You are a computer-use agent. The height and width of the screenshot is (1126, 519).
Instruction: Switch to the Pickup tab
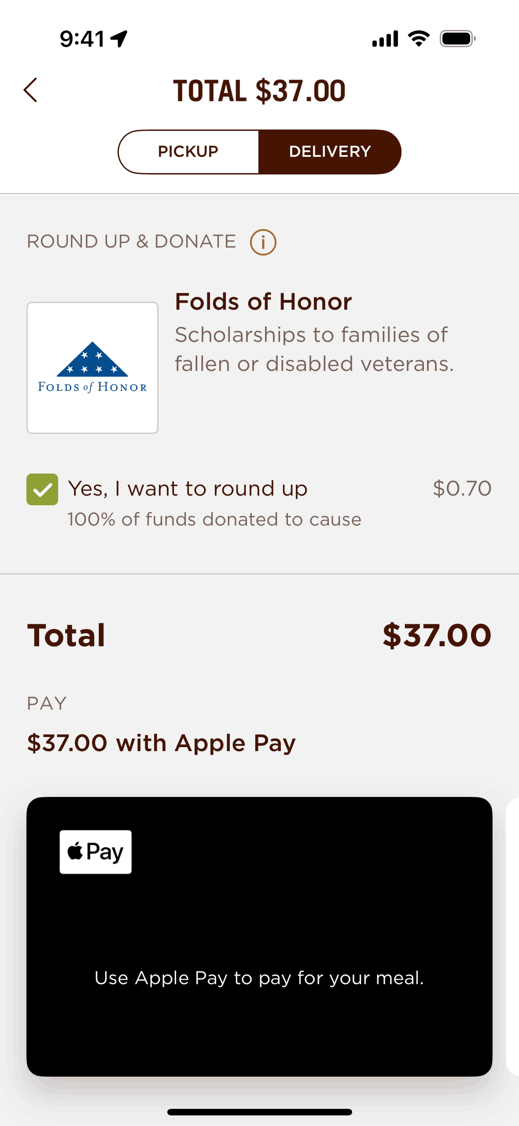(x=188, y=152)
